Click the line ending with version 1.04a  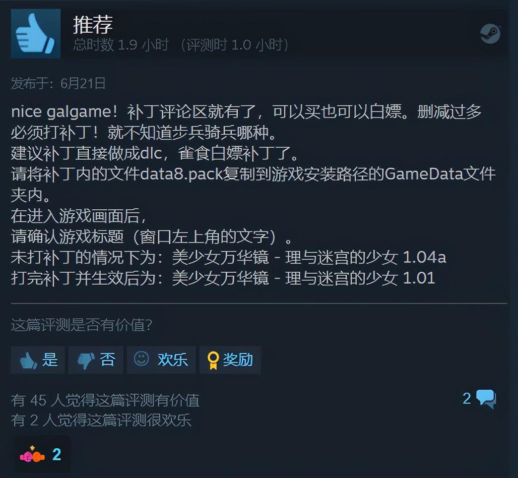(228, 257)
